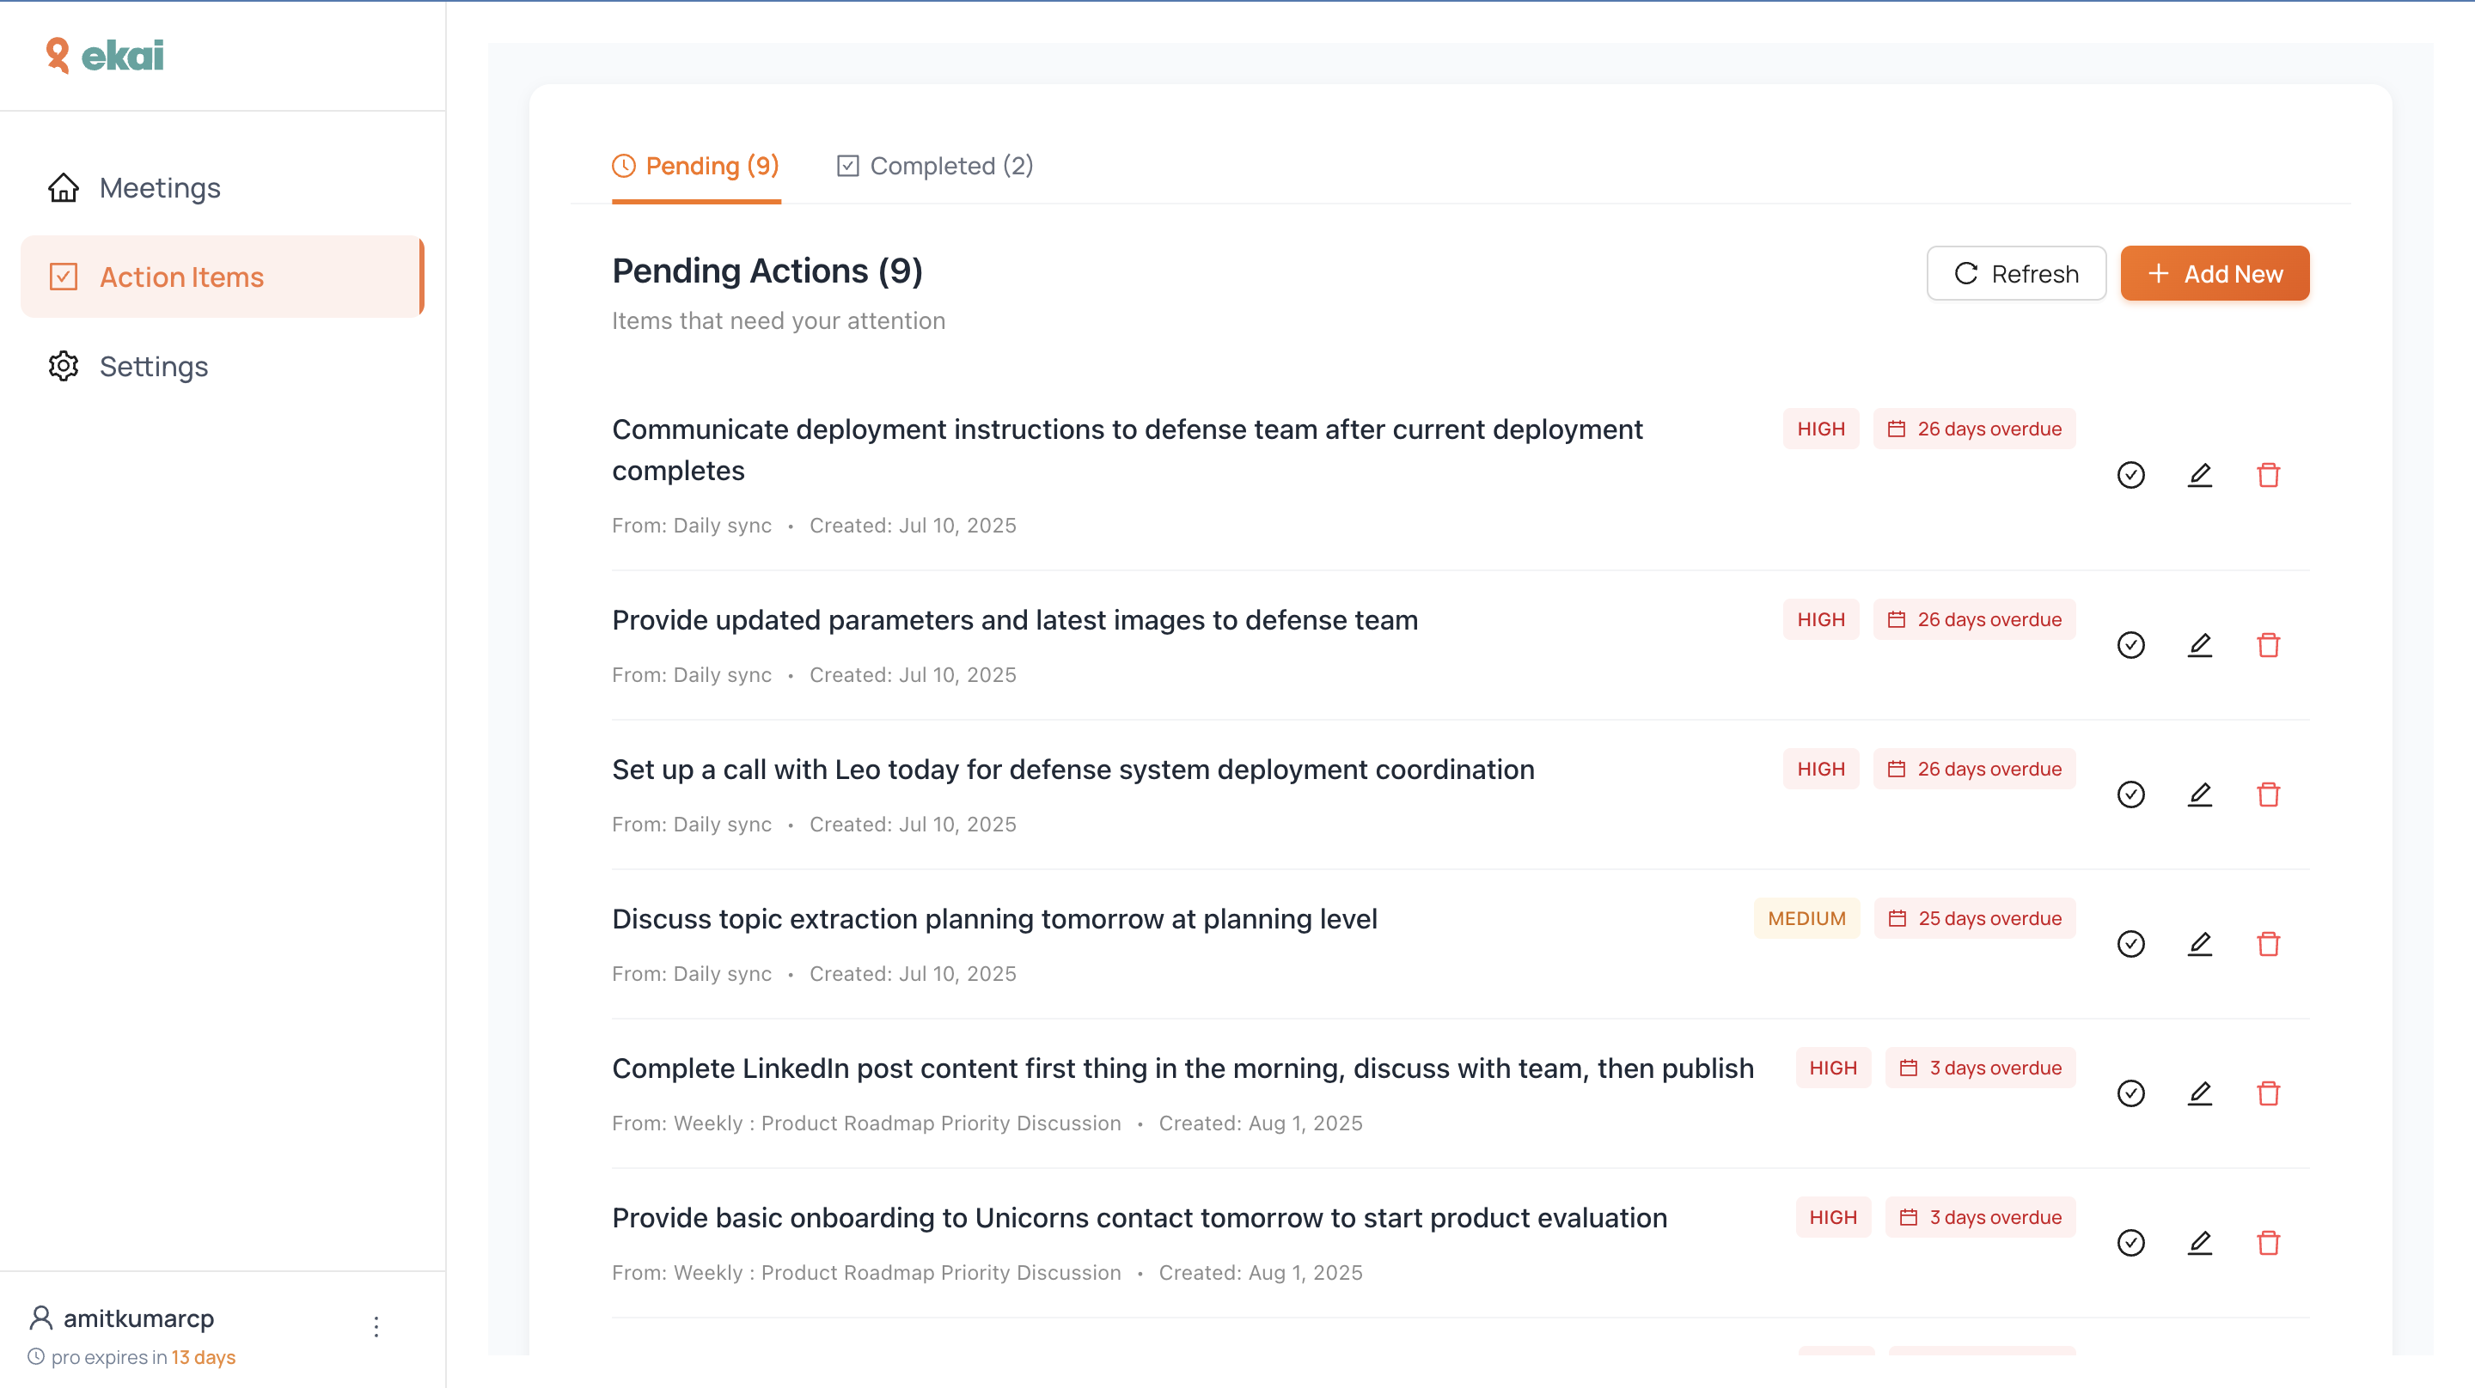This screenshot has width=2475, height=1388.
Task: Open the amitkumarcp account options menu
Action: (x=376, y=1325)
